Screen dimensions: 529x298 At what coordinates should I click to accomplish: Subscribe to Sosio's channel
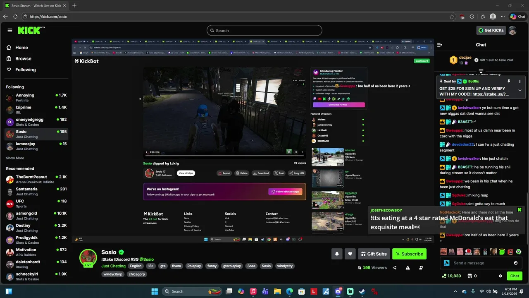click(409, 254)
